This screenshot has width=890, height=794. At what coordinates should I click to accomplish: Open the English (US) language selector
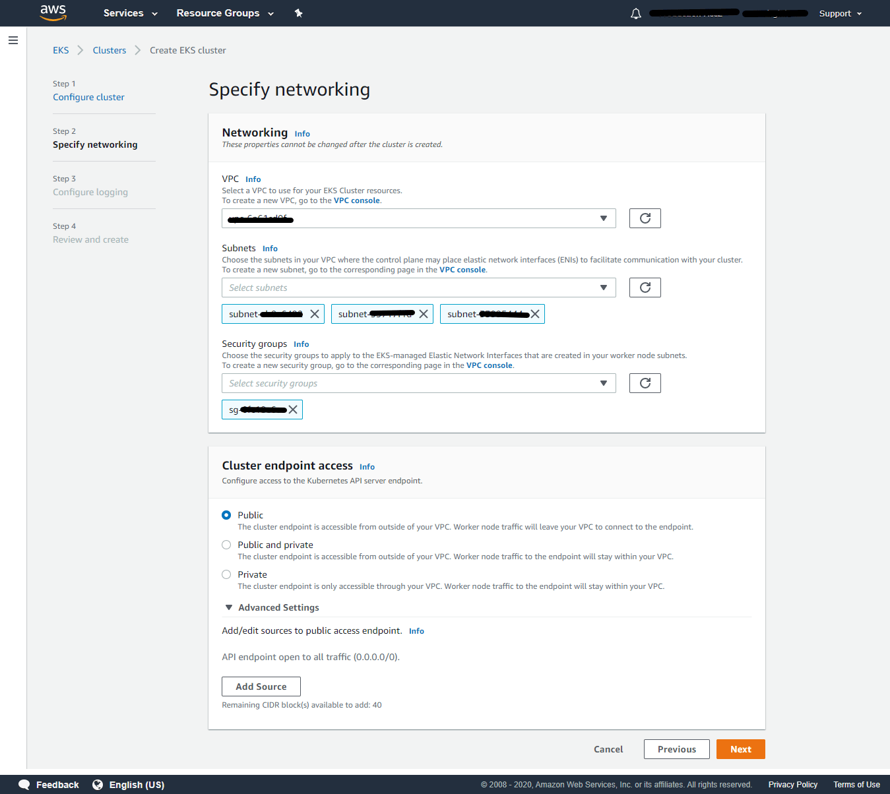click(137, 785)
